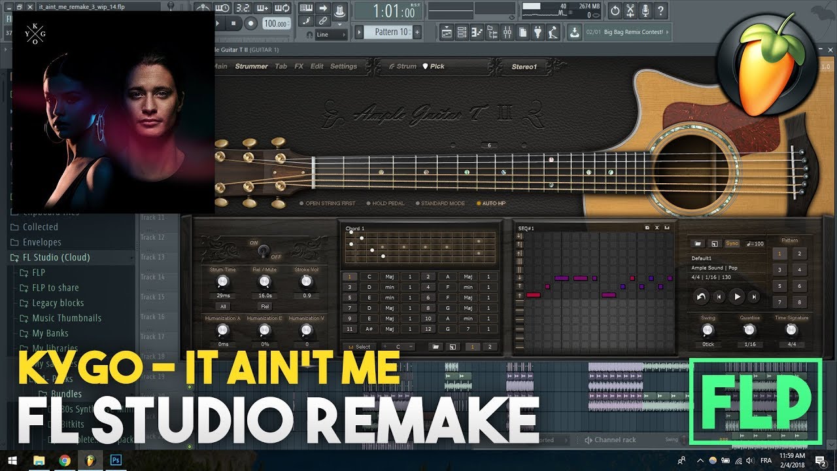837x471 pixels.
Task: Open the Playlist window from toolbar
Action: coord(447,32)
